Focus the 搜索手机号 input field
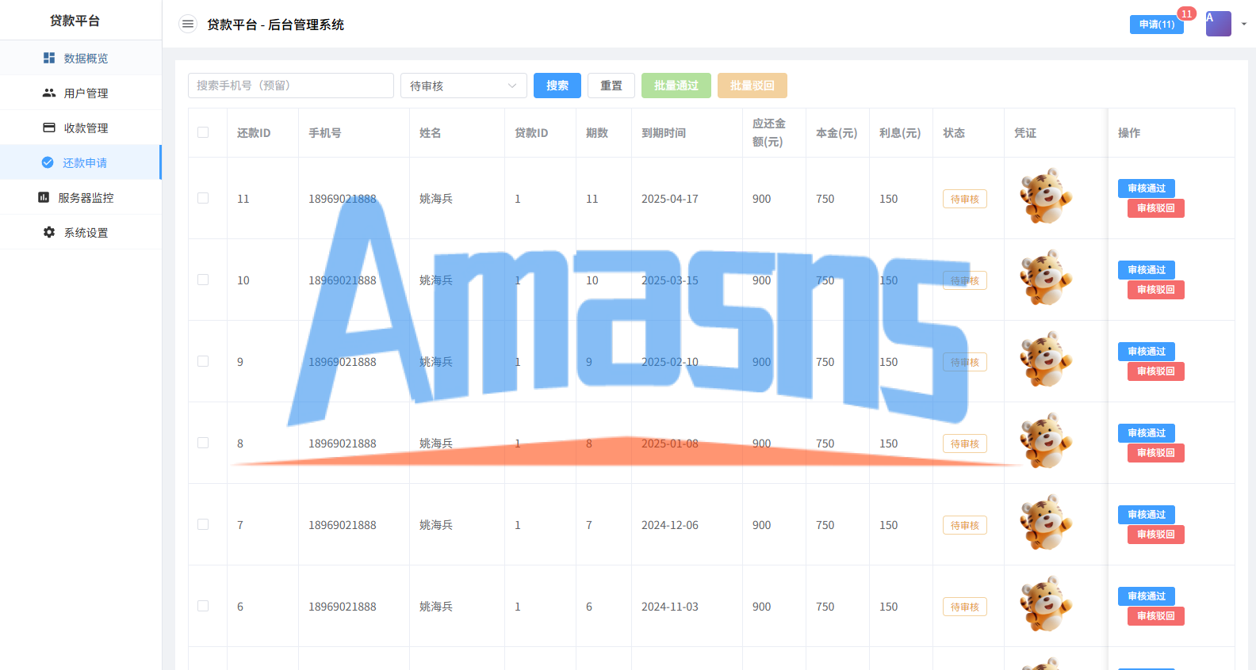The width and height of the screenshot is (1256, 670). [x=291, y=86]
